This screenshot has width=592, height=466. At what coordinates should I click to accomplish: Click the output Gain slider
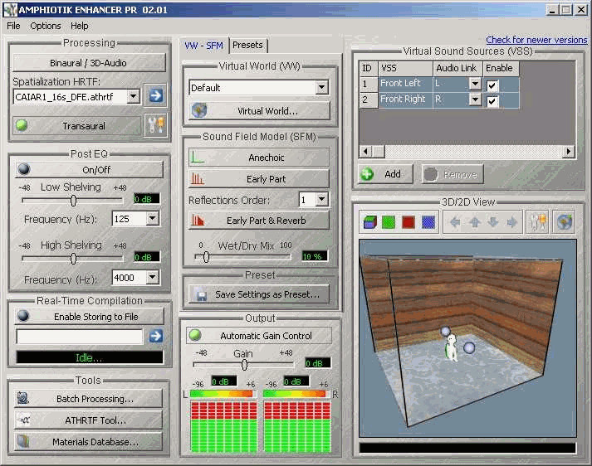(243, 364)
